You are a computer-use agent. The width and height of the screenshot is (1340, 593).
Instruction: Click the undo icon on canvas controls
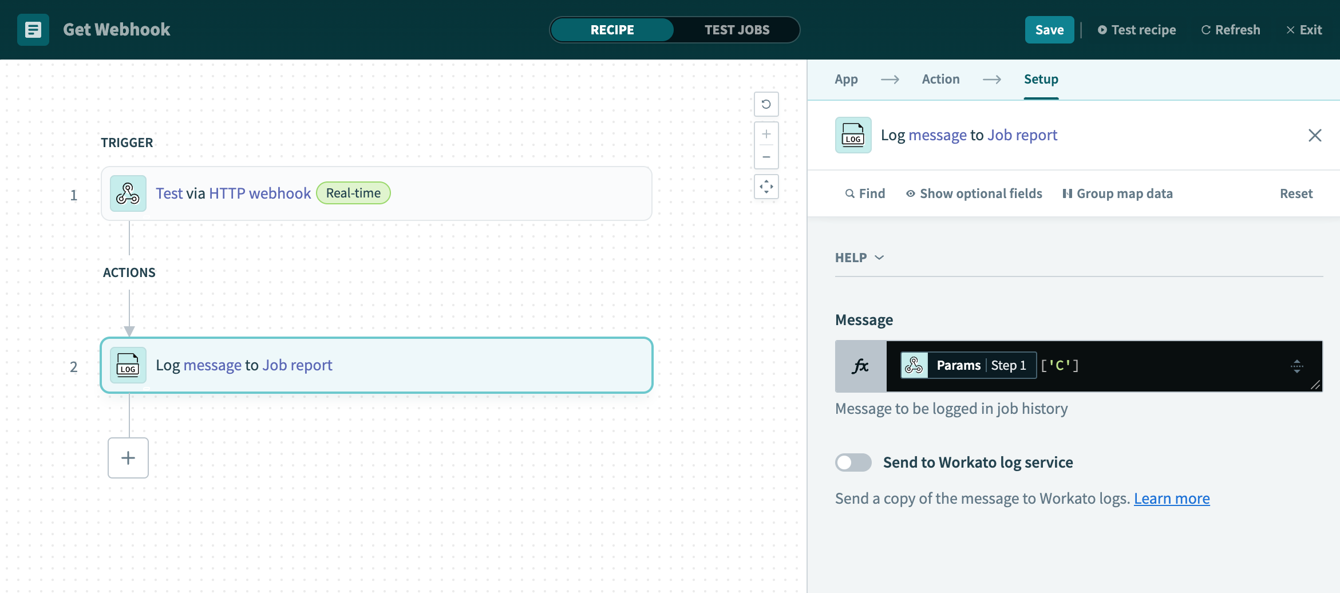(x=766, y=104)
